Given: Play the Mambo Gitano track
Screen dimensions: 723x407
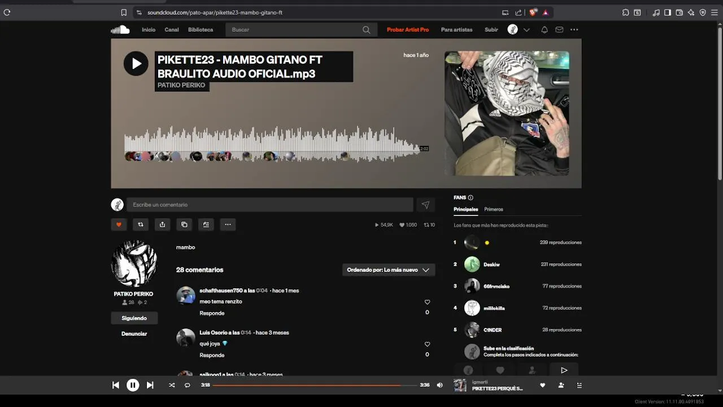Looking at the screenshot, I should pyautogui.click(x=136, y=64).
